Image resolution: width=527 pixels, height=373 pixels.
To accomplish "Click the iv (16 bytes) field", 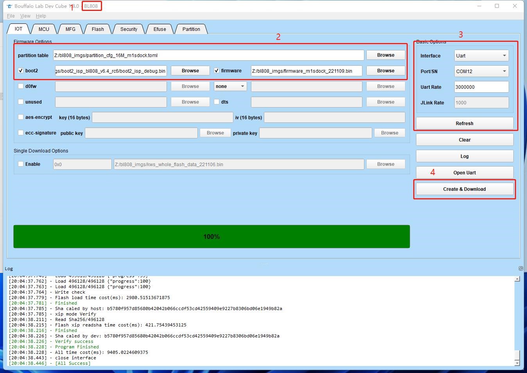I will [x=335, y=117].
